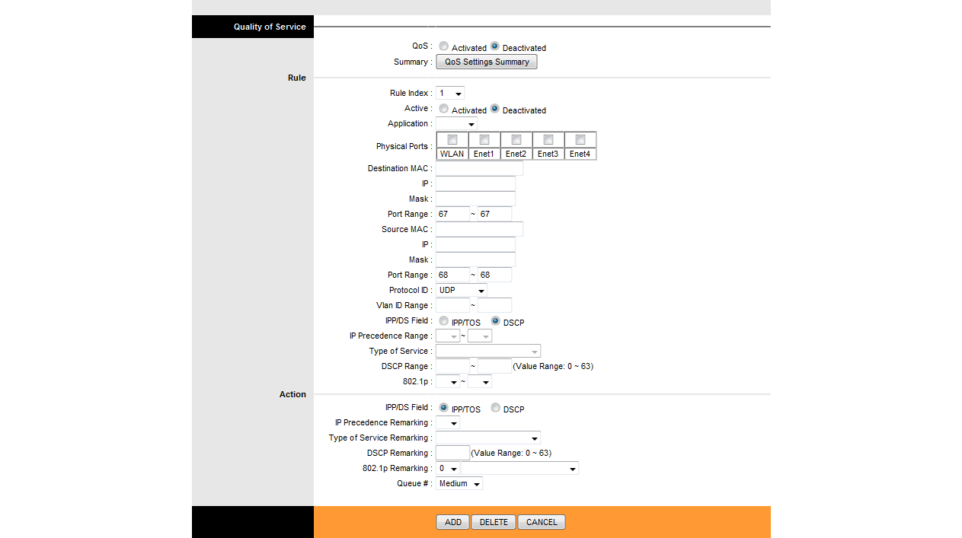
Task: Click the Destination IP input field
Action: point(475,183)
